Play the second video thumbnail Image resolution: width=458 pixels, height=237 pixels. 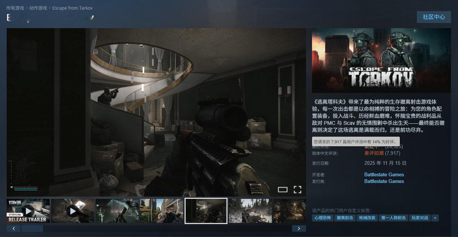pos(73,211)
